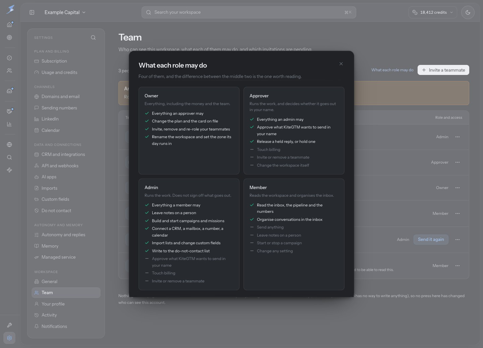Open the magnifier icon in left rail
The image size is (483, 348).
9,157
